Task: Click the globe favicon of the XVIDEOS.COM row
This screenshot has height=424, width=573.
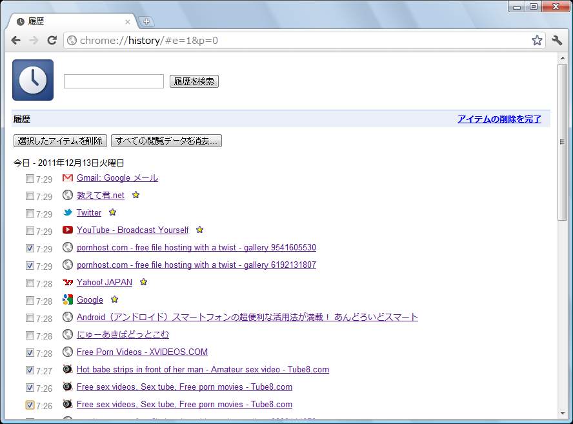Action: 68,352
